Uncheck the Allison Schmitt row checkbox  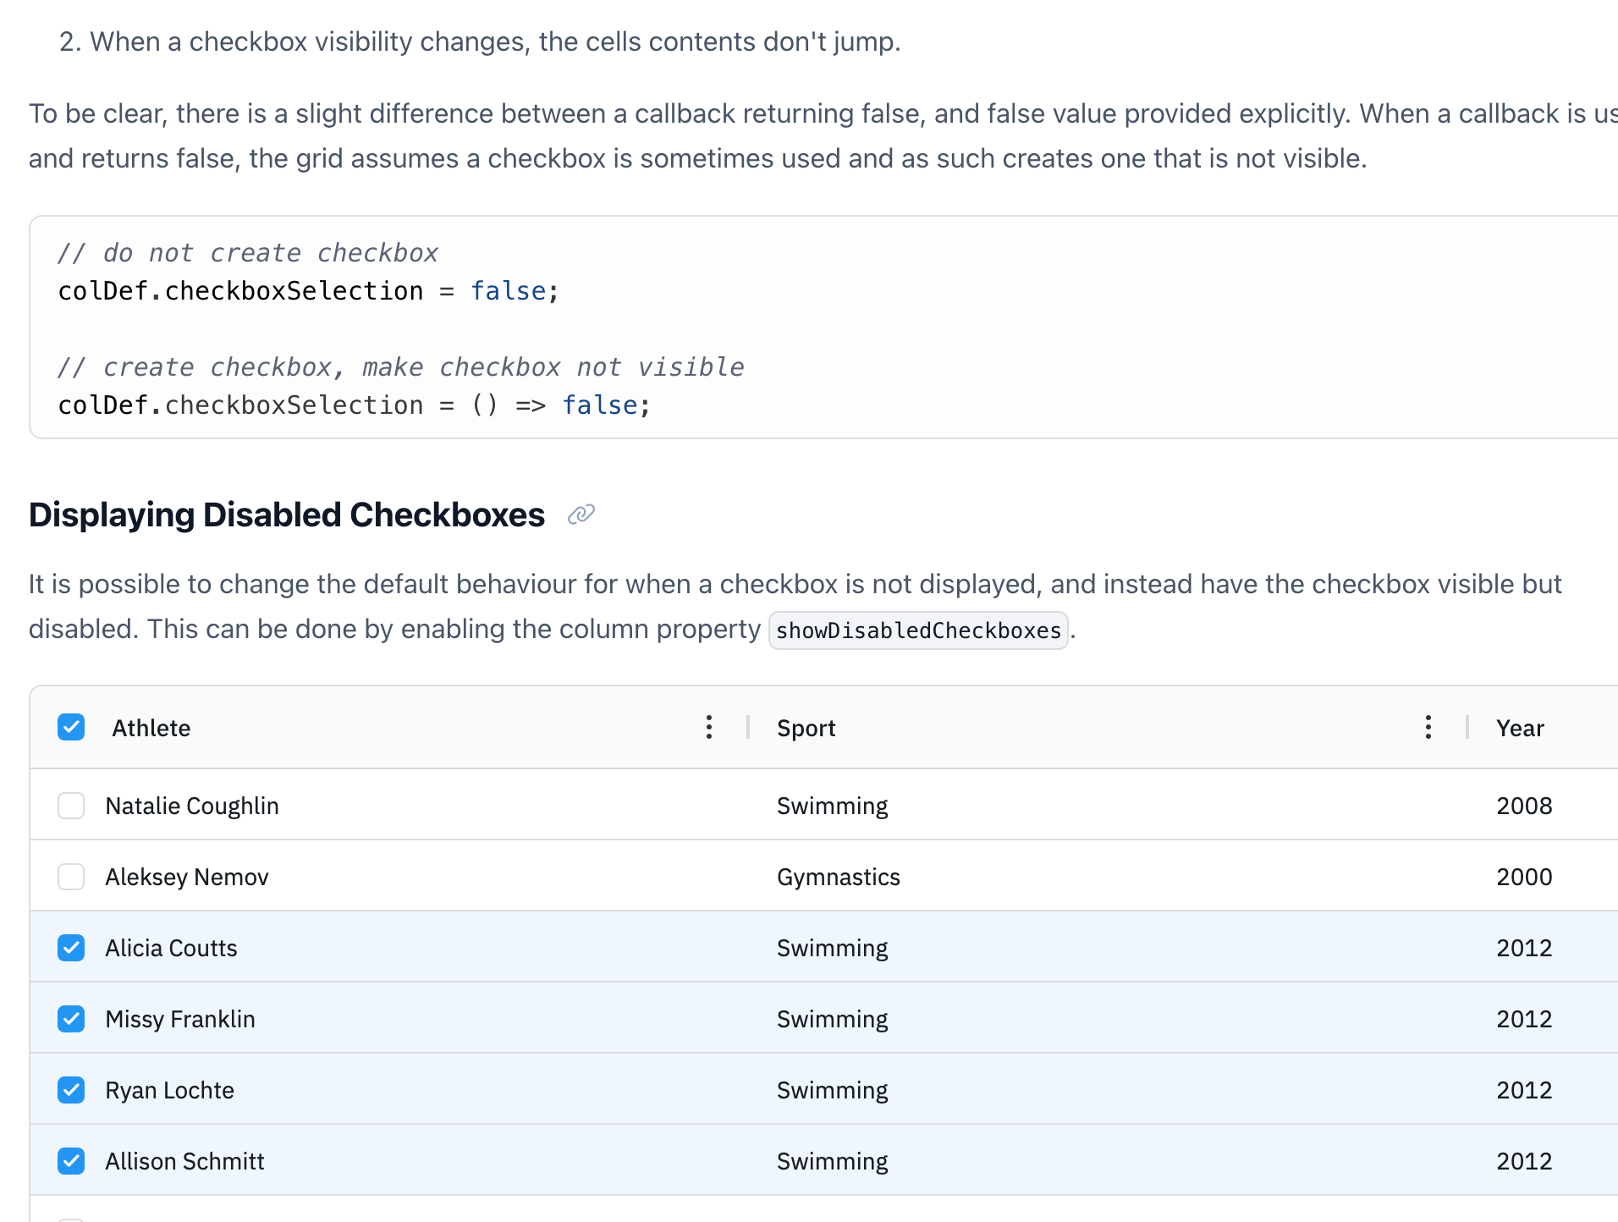71,1161
